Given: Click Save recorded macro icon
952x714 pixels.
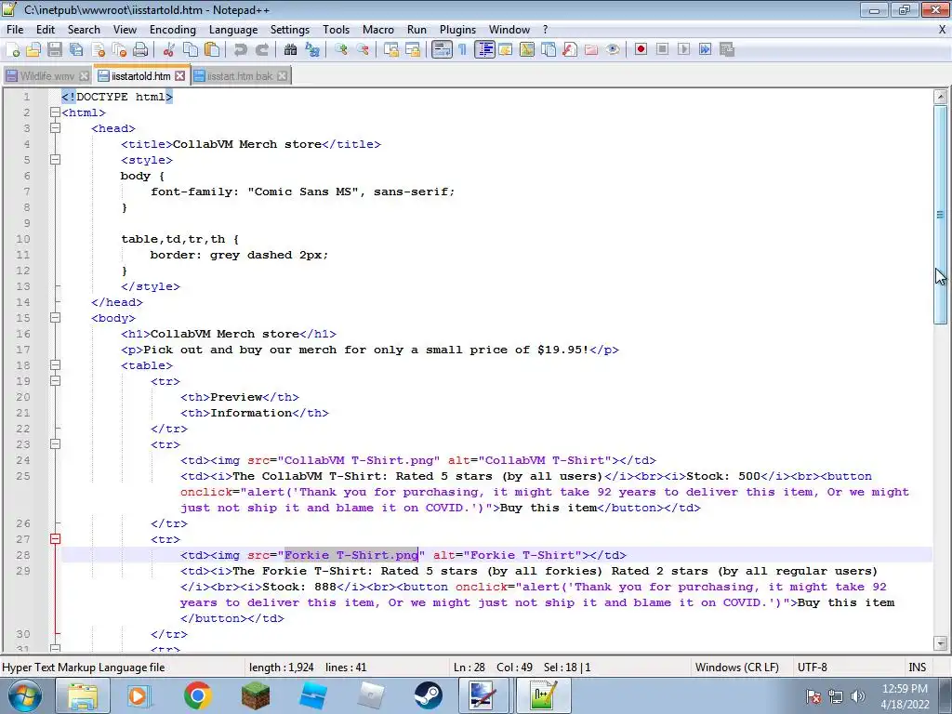Looking at the screenshot, I should pos(727,49).
